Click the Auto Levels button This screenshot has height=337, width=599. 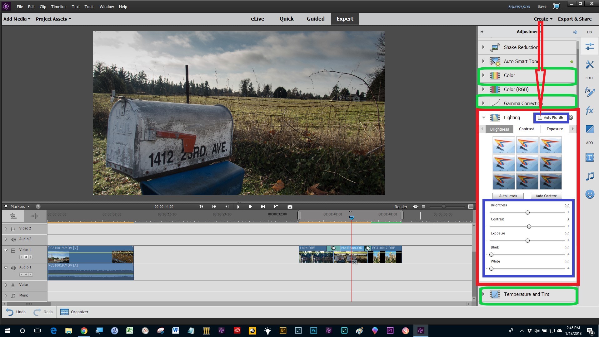(x=508, y=196)
